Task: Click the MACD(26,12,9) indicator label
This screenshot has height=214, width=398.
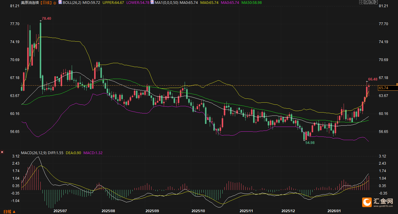Action: click(x=33, y=153)
